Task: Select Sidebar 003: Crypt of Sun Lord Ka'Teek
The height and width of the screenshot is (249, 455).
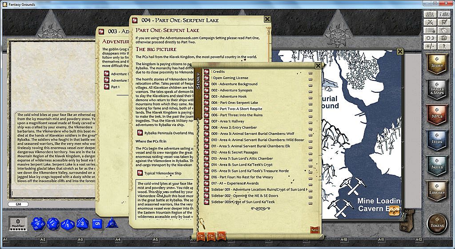Action: coord(243,202)
